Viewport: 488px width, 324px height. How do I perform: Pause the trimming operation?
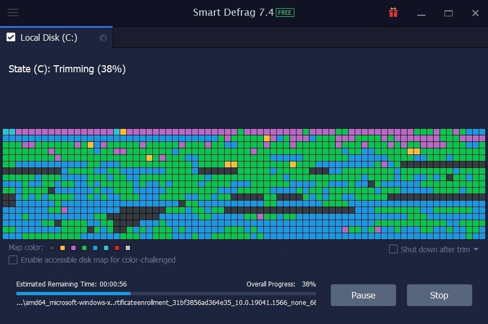363,295
